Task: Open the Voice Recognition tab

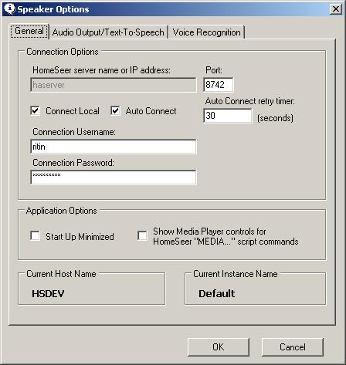Action: point(206,32)
